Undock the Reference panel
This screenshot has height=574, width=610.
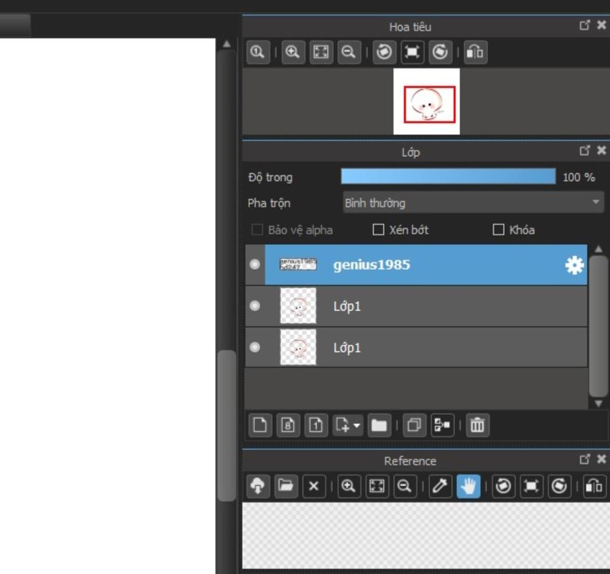585,459
